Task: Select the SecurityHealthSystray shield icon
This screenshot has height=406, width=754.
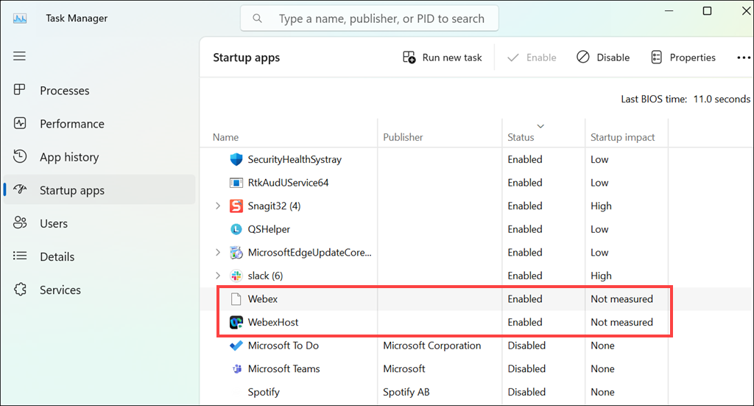Action: point(236,159)
